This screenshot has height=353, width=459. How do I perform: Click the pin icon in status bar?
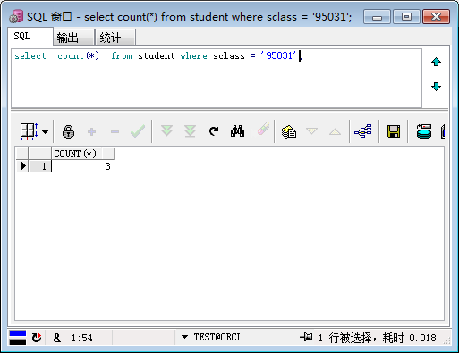pyautogui.click(x=306, y=337)
